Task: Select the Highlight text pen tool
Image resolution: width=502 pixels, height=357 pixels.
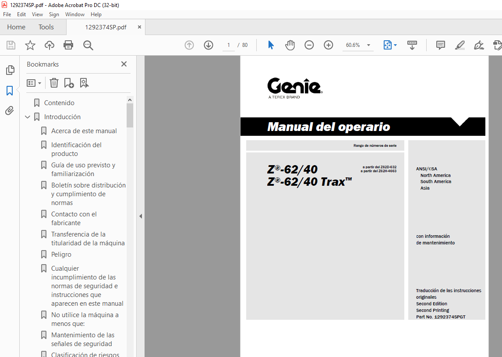Action: (x=460, y=45)
